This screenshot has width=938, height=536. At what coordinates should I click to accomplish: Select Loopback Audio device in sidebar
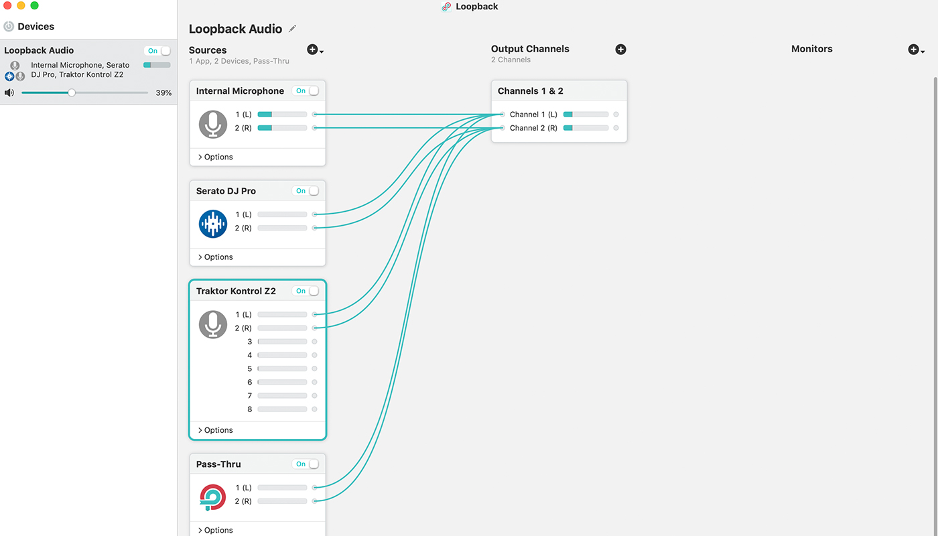(88, 72)
